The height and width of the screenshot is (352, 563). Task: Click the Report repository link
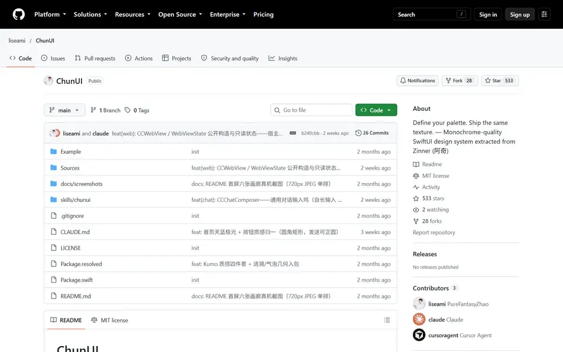(x=434, y=232)
